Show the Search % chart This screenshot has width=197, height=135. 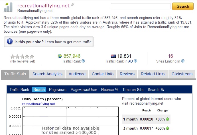156,90
